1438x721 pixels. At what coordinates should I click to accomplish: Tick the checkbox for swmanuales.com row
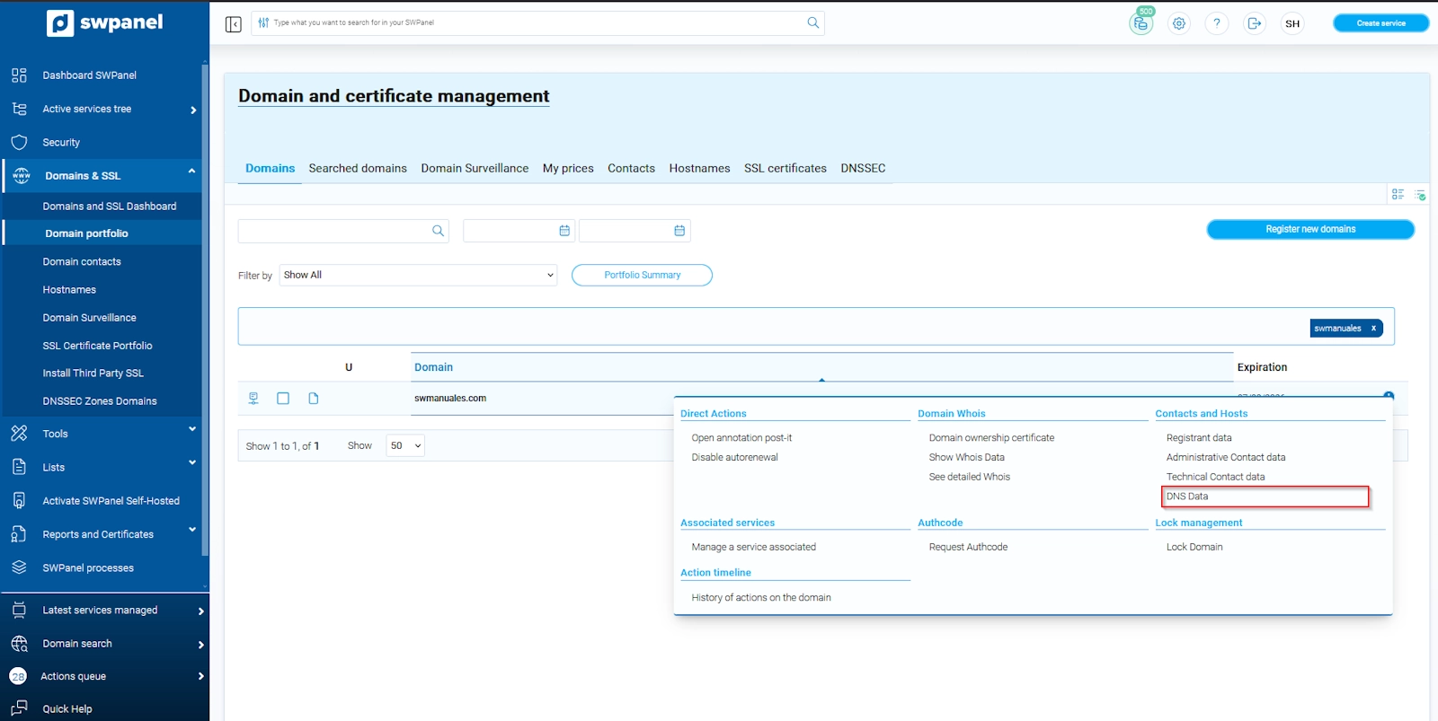pos(283,399)
